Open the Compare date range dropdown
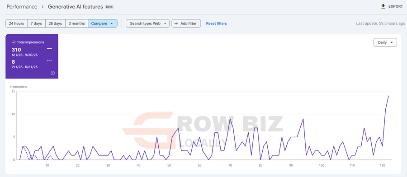407x177 pixels. [103, 23]
